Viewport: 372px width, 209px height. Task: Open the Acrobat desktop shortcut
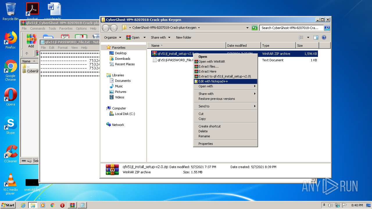click(x=32, y=12)
